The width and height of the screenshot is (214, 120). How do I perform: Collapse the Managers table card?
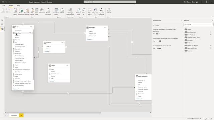pos(90,39)
